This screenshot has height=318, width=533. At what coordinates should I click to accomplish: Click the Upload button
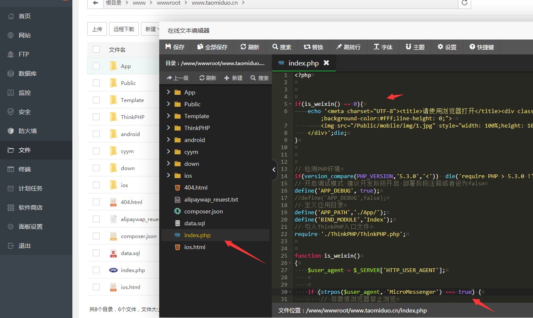coord(97,29)
